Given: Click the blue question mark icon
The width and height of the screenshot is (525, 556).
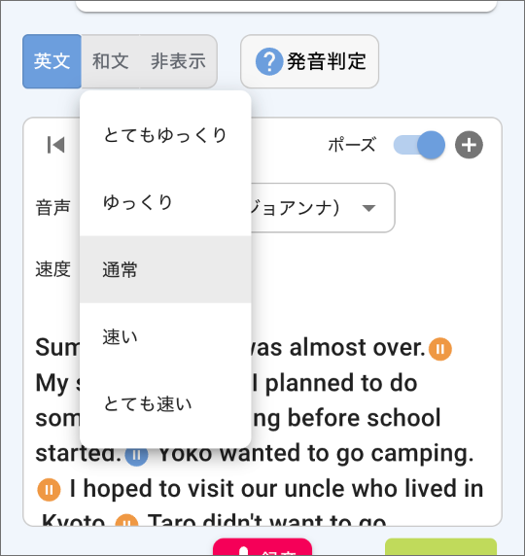Looking at the screenshot, I should pyautogui.click(x=269, y=61).
